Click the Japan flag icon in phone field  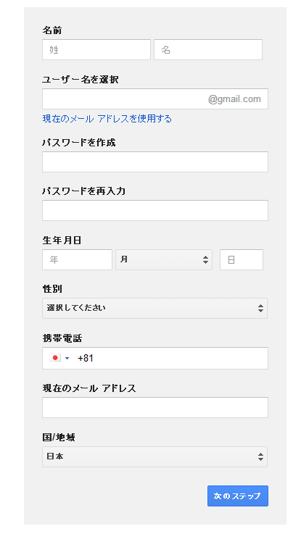54,358
